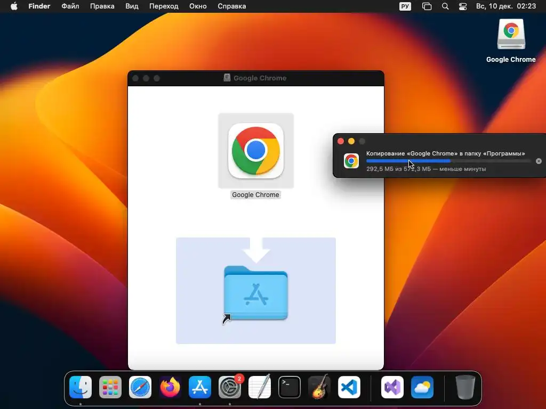The width and height of the screenshot is (546, 409).
Task: Switch the РУ input source
Action: pos(405,6)
